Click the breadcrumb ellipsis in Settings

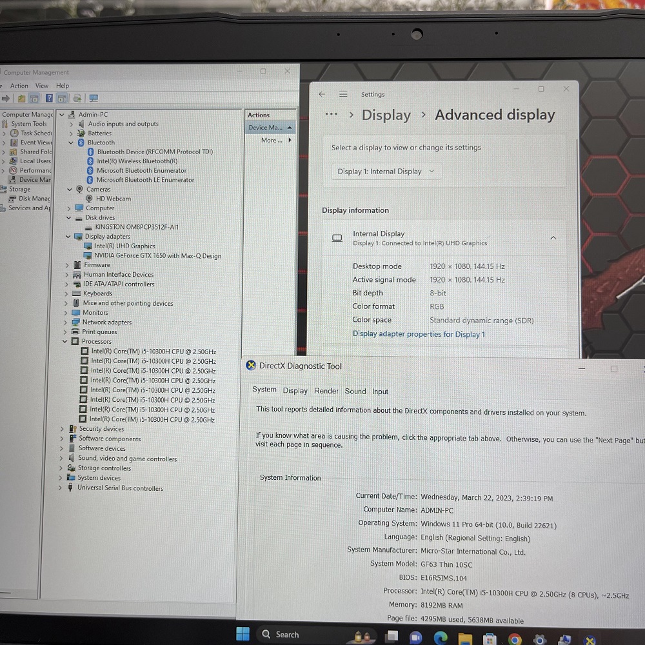point(332,114)
